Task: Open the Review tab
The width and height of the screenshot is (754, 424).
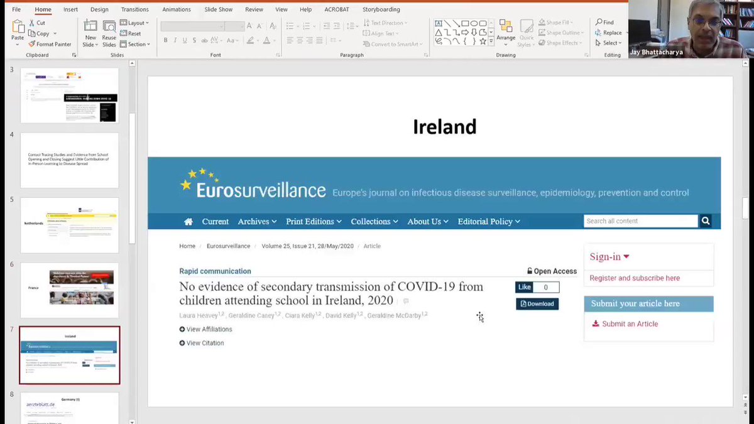Action: click(x=254, y=9)
